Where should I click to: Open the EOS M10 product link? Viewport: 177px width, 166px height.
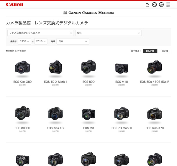(122, 82)
